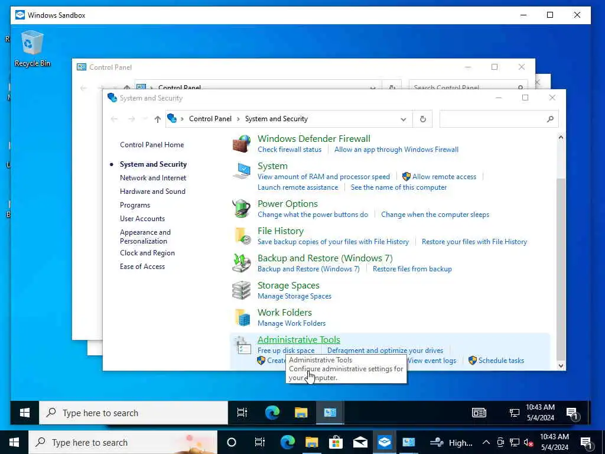Click the search magnifier in System and Security

point(550,119)
